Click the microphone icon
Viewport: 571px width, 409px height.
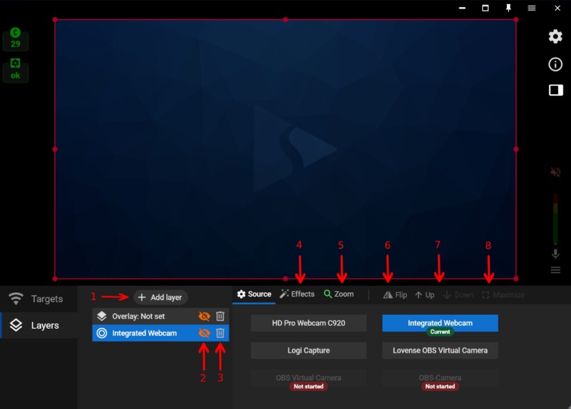click(555, 254)
